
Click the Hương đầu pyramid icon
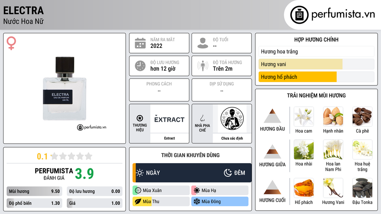tap(272, 116)
